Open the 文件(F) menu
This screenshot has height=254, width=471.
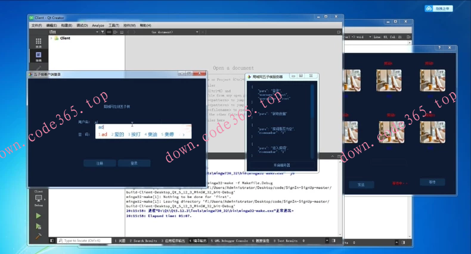point(36,26)
